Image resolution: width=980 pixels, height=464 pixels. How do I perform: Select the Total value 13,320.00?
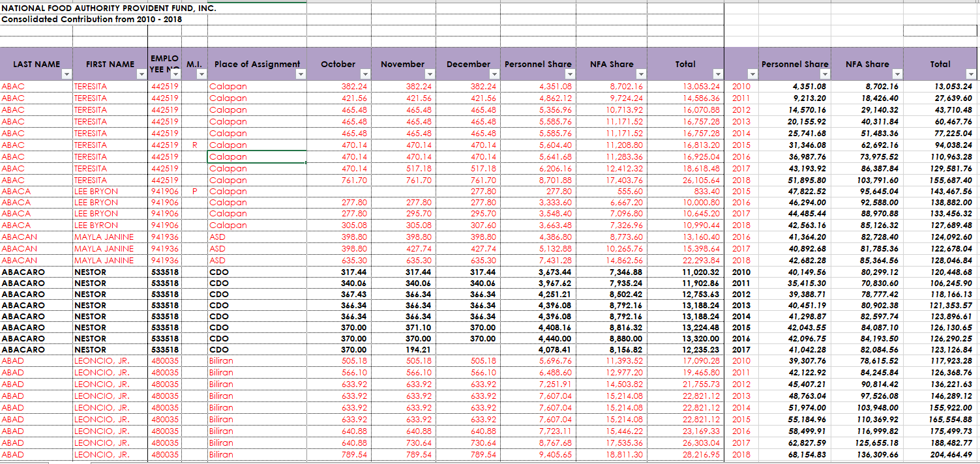pyautogui.click(x=701, y=339)
